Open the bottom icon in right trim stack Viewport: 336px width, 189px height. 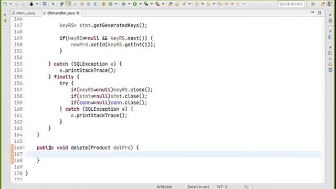pos(330,70)
